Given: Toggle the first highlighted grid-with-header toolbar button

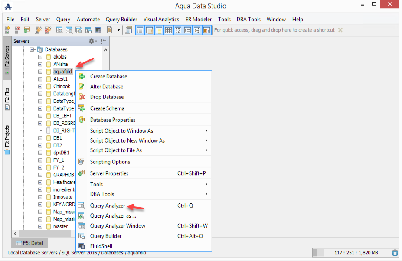Looking at the screenshot, I should 140,30.
